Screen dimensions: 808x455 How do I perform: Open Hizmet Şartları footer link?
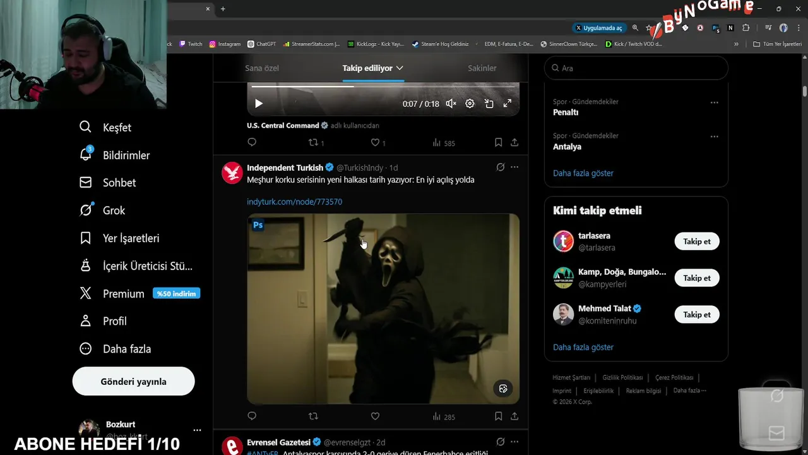click(571, 377)
